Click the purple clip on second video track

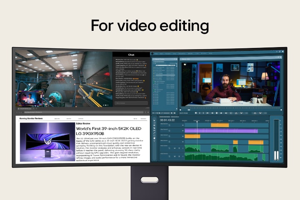click(221, 131)
